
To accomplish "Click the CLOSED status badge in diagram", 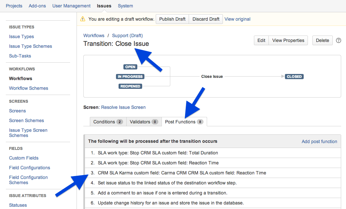I will coord(294,77).
